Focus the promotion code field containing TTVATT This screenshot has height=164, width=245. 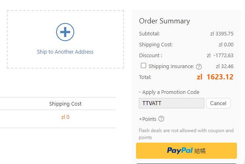click(172, 103)
